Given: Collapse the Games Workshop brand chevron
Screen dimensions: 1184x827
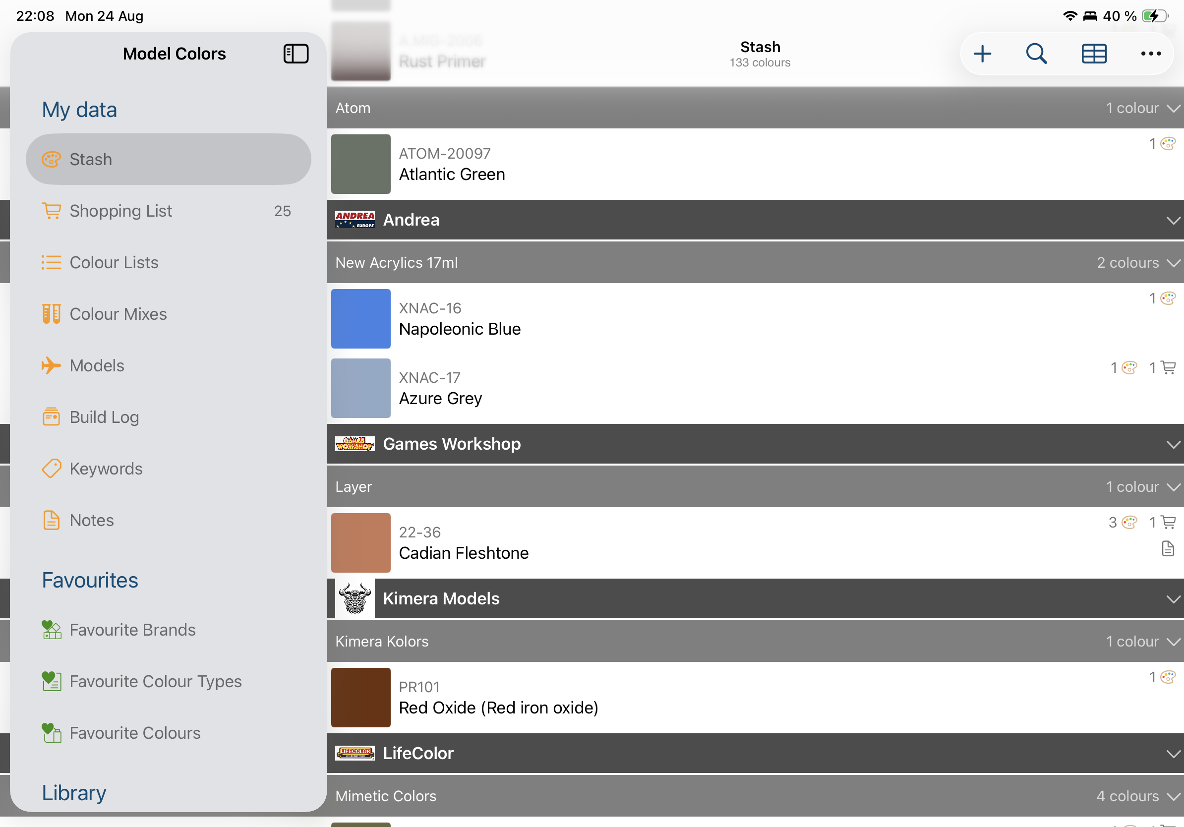Looking at the screenshot, I should [x=1173, y=444].
